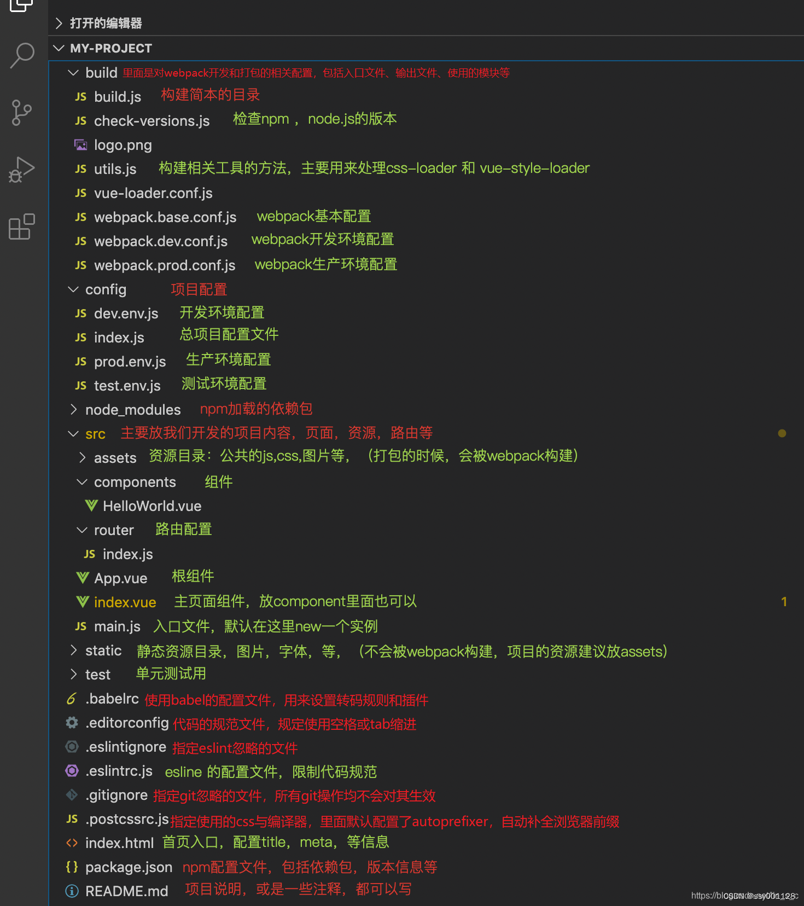
Task: Open the Extensions view
Action: point(22,226)
